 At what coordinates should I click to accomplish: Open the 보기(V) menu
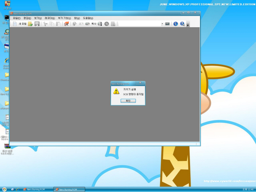coord(38,18)
